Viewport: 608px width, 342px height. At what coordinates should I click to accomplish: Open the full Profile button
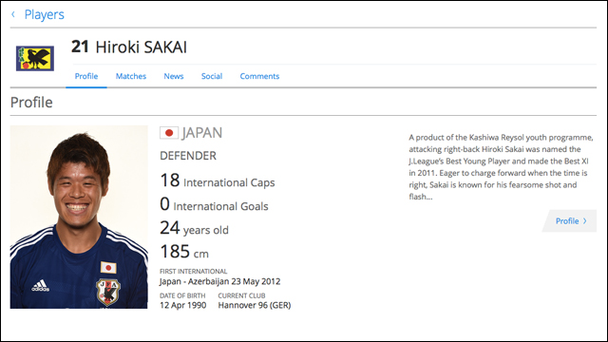[569, 221]
